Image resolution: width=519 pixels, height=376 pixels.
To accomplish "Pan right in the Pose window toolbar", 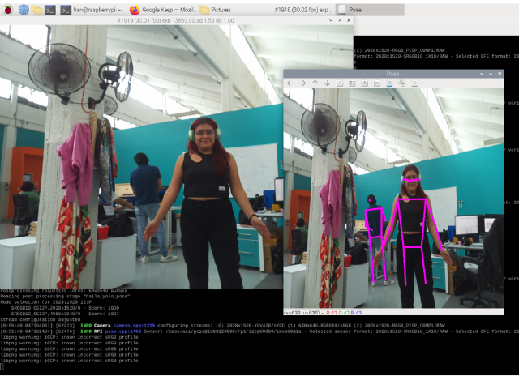I will click(302, 83).
